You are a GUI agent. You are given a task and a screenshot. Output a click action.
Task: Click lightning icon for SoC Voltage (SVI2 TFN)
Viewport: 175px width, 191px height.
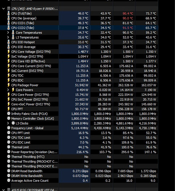pyautogui.click(x=8, y=57)
